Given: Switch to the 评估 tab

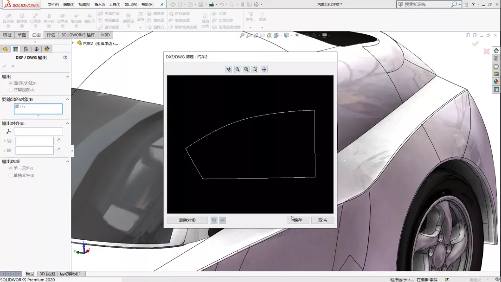Looking at the screenshot, I should pyautogui.click(x=51, y=35).
